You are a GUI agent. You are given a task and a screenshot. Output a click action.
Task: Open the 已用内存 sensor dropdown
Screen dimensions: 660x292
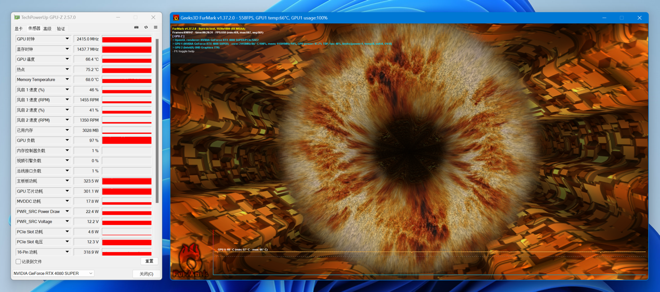(67, 130)
